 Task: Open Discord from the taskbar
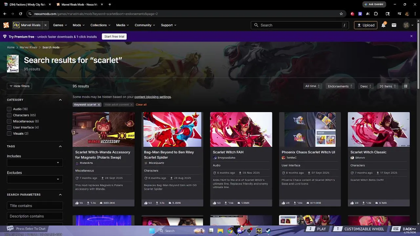pos(240,231)
